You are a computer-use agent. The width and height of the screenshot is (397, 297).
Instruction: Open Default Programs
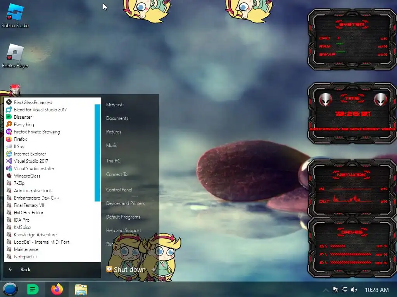point(123,217)
